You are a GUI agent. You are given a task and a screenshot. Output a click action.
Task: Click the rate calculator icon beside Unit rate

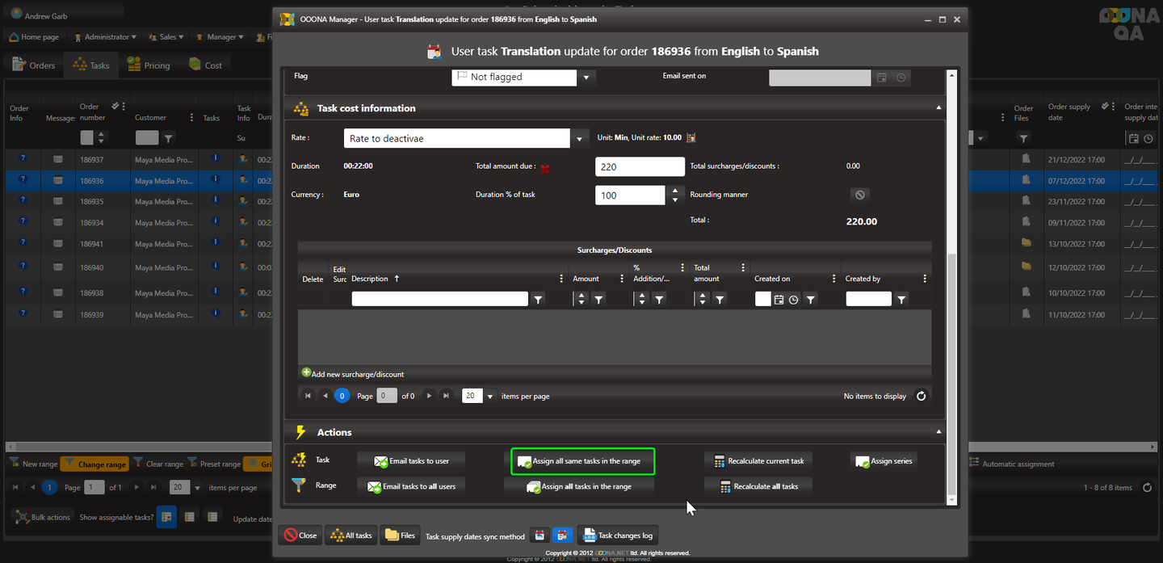[691, 138]
